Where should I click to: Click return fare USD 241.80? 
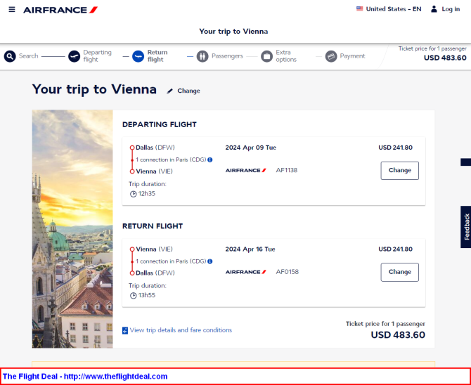click(x=395, y=249)
